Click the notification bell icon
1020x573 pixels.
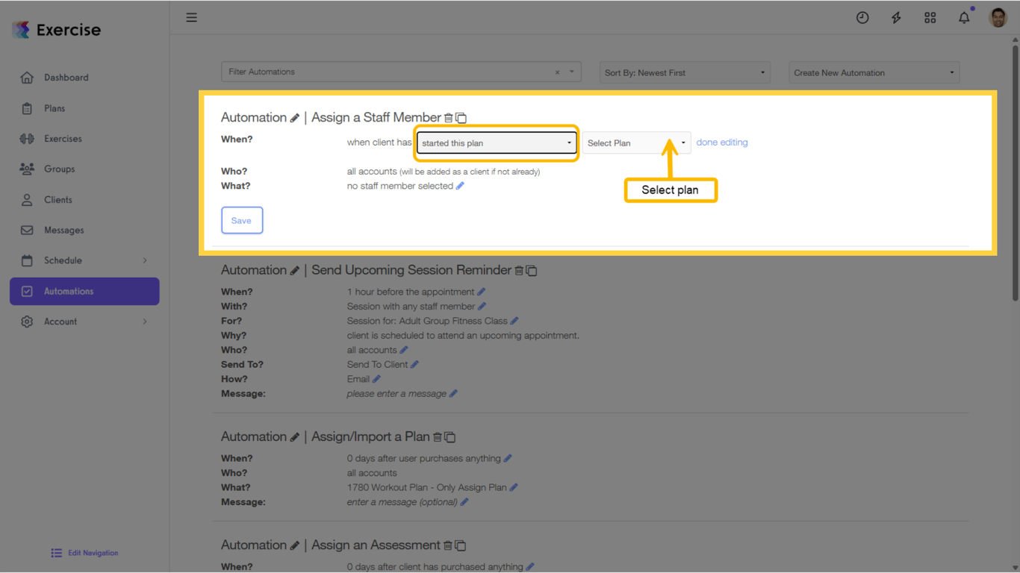click(x=964, y=16)
